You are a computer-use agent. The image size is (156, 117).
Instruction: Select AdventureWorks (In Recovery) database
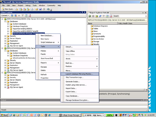pyautogui.click(x=24, y=58)
